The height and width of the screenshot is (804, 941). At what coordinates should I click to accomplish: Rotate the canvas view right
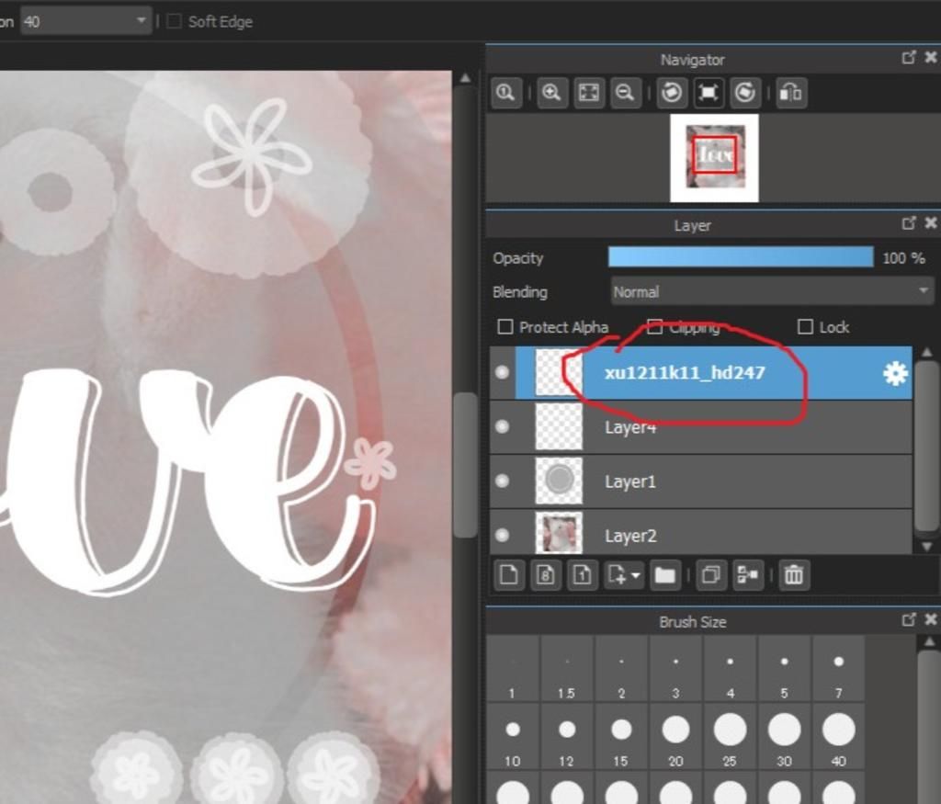point(744,93)
